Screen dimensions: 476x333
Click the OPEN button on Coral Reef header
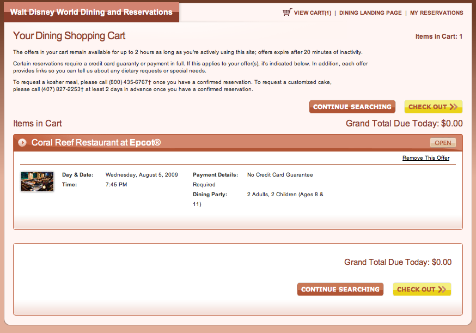click(x=443, y=143)
